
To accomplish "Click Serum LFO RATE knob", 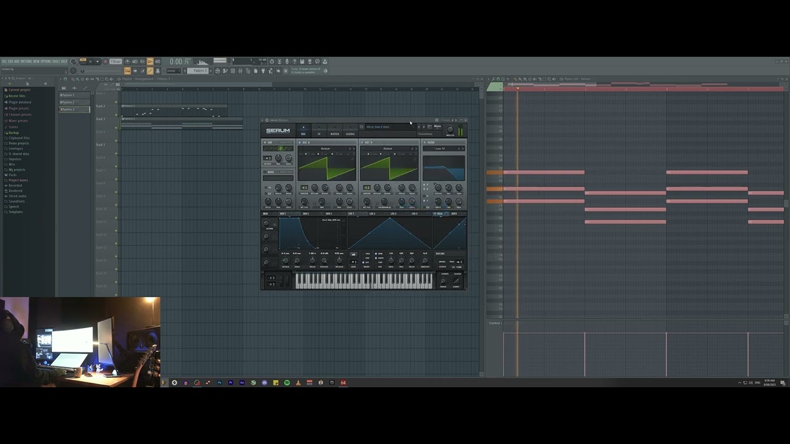I will [x=391, y=260].
